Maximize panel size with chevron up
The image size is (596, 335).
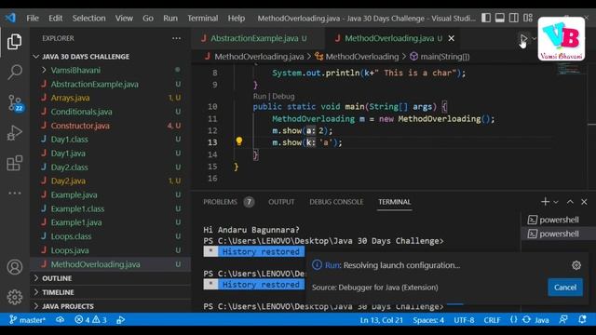tap(570, 202)
